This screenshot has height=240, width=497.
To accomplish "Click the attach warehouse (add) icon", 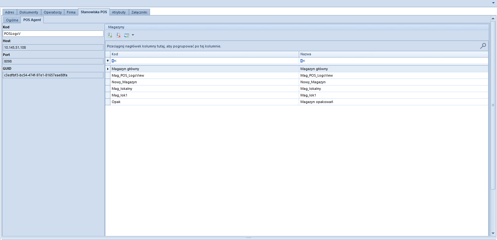I will point(110,35).
